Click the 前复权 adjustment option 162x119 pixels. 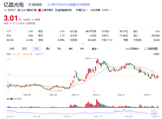[x=157, y=54]
